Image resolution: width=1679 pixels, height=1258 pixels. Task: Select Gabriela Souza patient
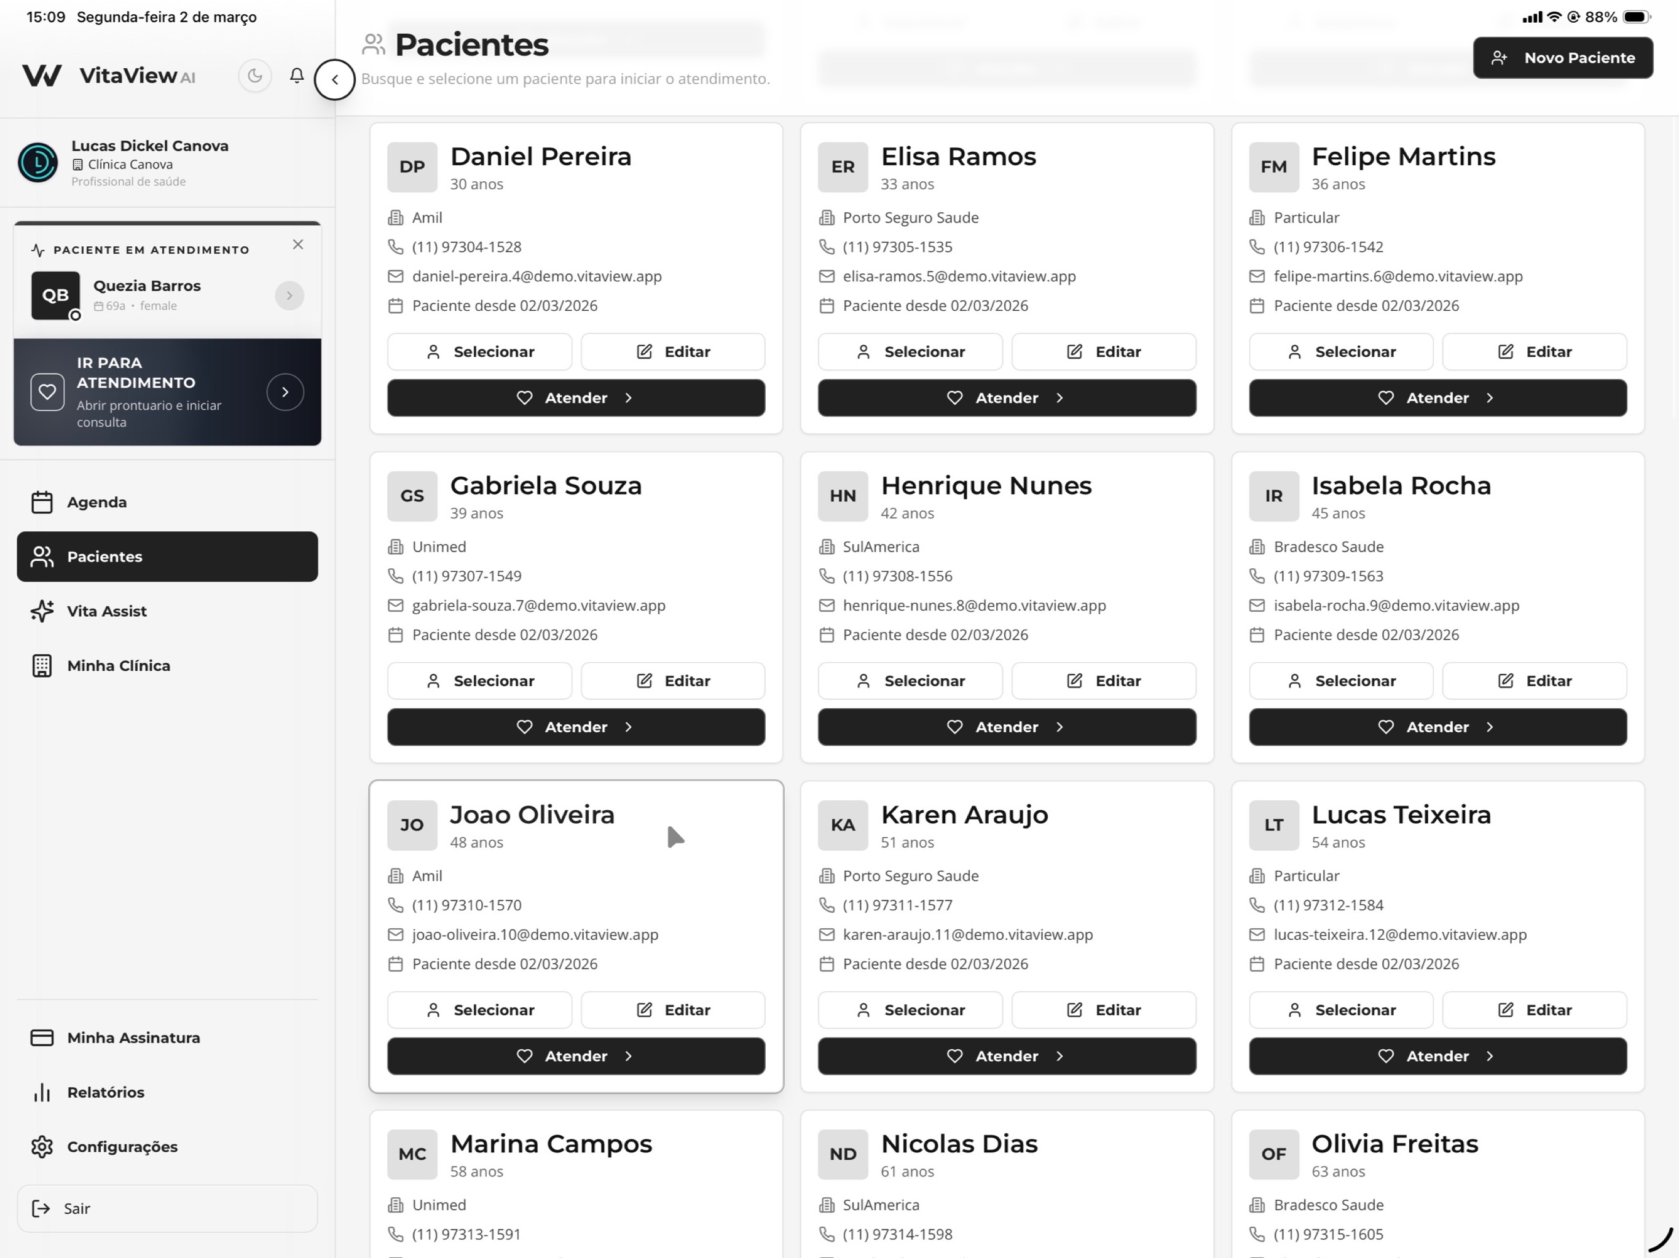480,681
